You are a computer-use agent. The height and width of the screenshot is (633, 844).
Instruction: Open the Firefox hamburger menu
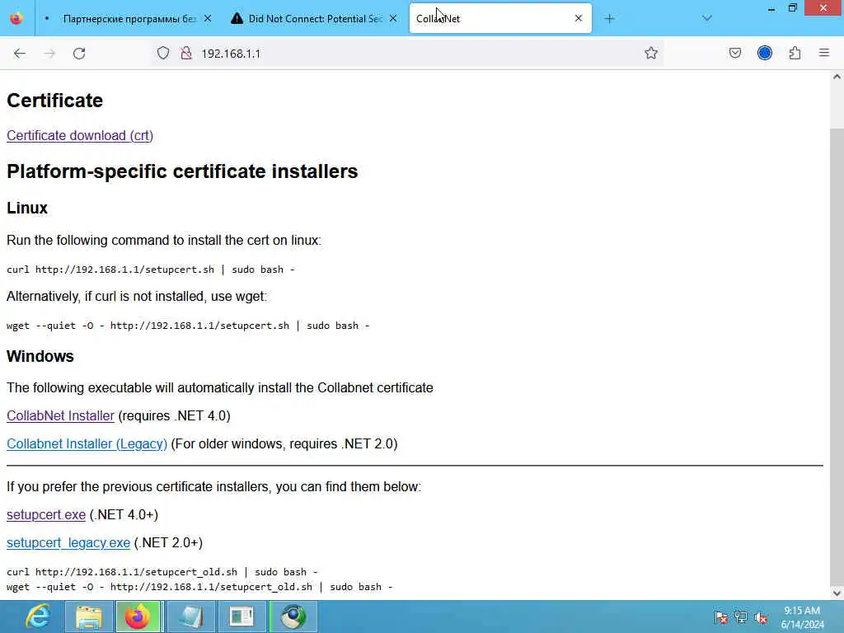824,53
